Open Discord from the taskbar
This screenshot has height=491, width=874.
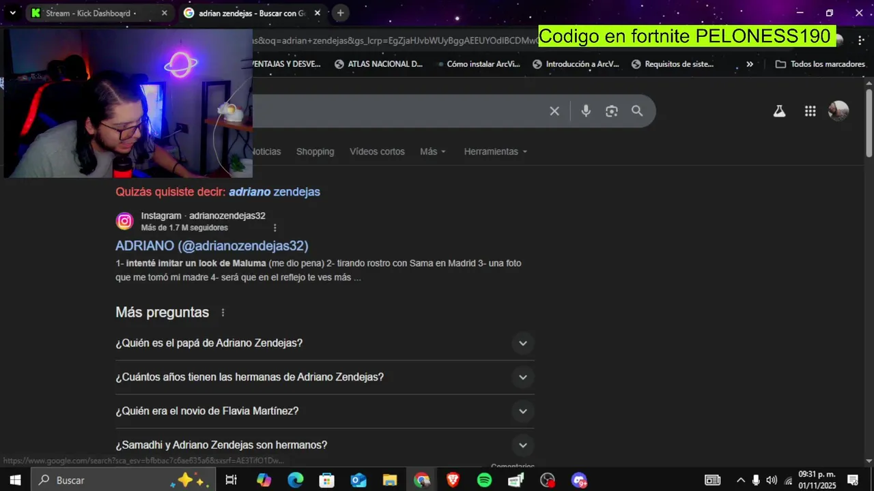(x=580, y=480)
